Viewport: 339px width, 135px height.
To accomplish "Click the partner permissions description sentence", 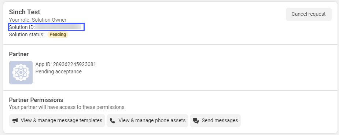I will pyautogui.click(x=67, y=107).
